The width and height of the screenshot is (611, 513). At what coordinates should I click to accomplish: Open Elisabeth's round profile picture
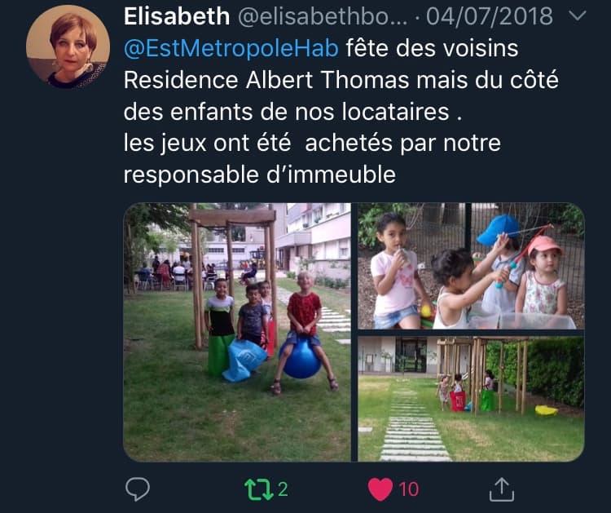click(68, 46)
